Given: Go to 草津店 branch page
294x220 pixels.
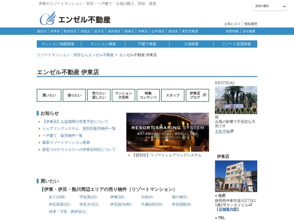Looking at the screenshot, I should [x=55, y=31].
